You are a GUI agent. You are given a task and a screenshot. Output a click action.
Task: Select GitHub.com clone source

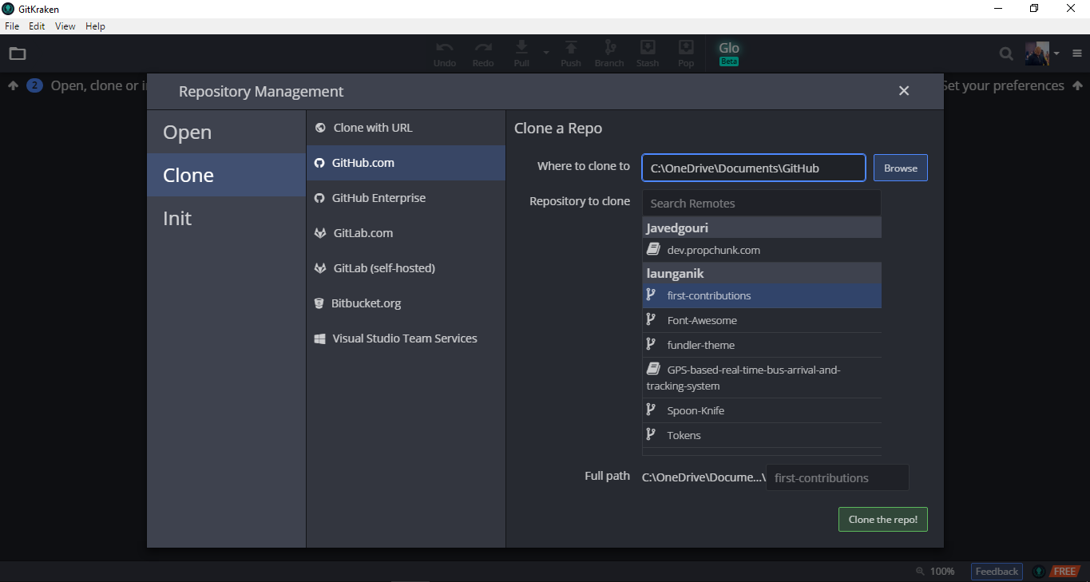(x=406, y=163)
